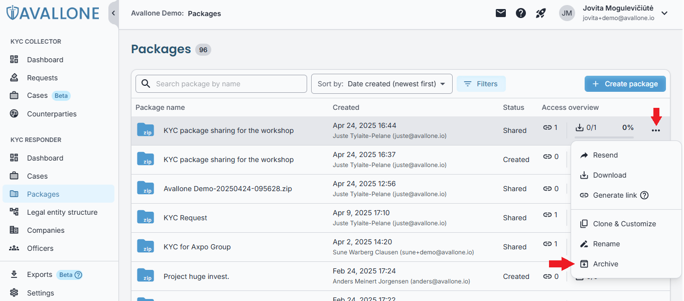684x301 pixels.
Task: Click link count in Avallone Demo zip row
Action: click(x=551, y=189)
